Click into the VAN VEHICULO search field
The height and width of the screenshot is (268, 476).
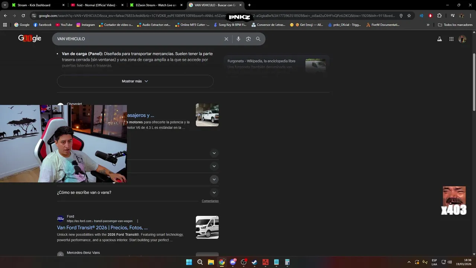click(x=138, y=39)
